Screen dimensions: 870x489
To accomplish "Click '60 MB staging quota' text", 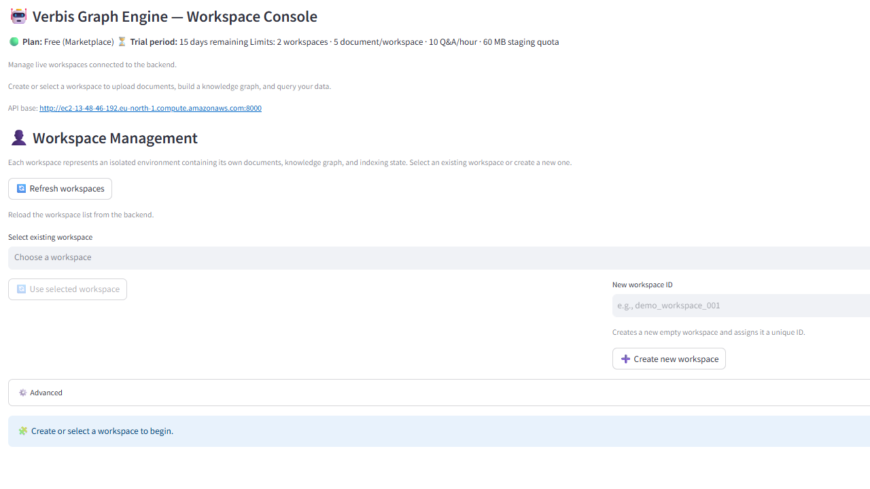I will pyautogui.click(x=521, y=42).
